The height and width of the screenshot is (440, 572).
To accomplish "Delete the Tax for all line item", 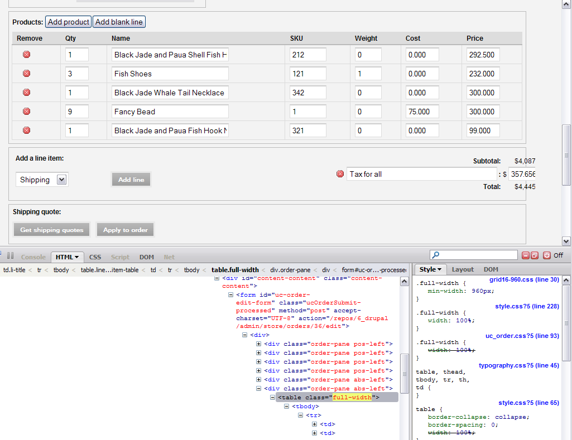I will (340, 174).
